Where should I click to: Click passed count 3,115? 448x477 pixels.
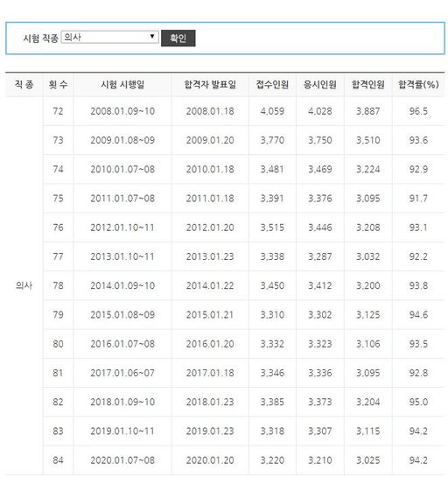[x=368, y=431]
